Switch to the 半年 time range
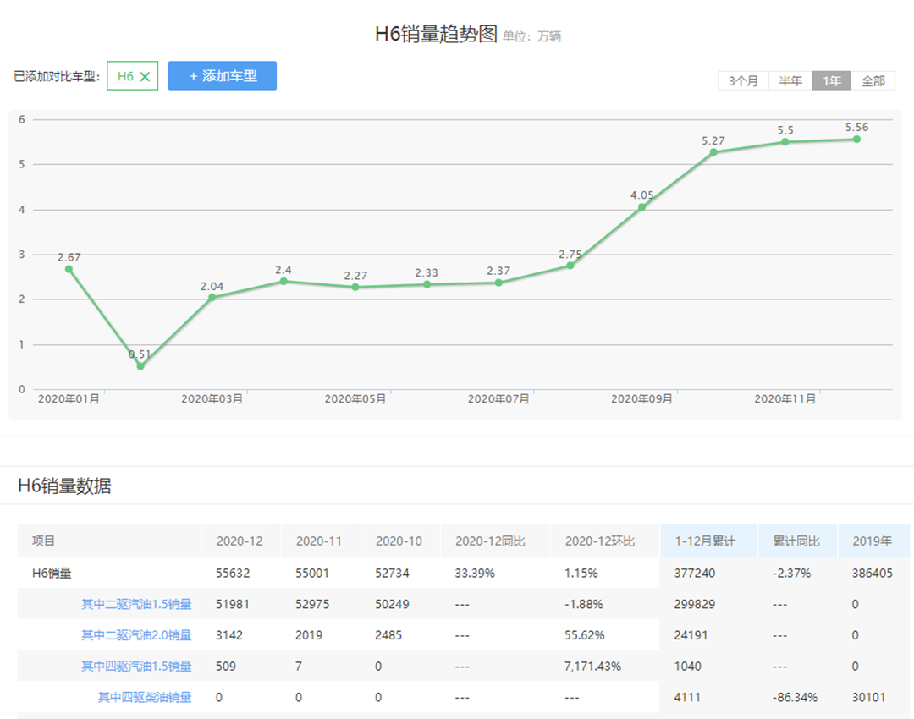Screen dimensions: 914x719 [790, 81]
